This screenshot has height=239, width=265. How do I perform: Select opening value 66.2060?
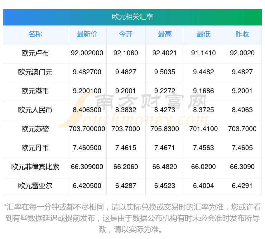pyautogui.click(x=126, y=167)
